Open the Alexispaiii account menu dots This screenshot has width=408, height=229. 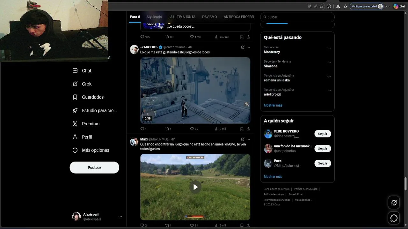click(x=120, y=217)
